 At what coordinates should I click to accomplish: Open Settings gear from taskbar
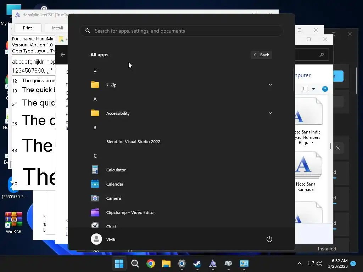(182, 263)
